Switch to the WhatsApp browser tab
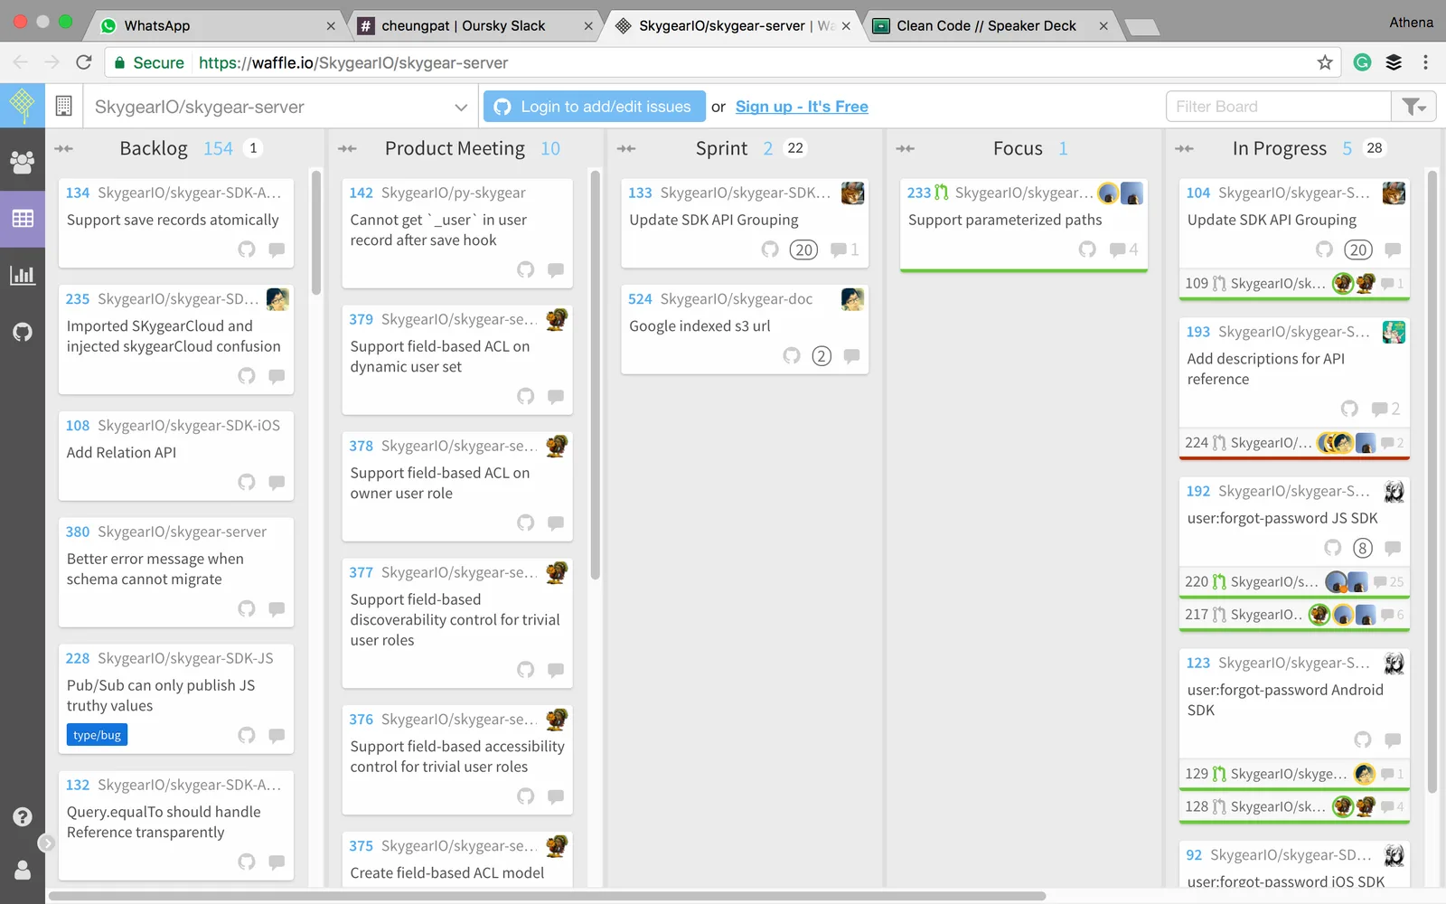 (x=214, y=25)
